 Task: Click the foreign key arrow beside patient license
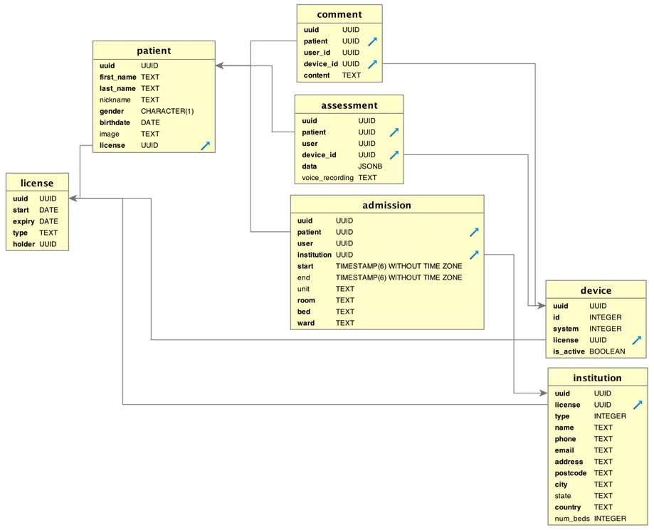tap(205, 146)
